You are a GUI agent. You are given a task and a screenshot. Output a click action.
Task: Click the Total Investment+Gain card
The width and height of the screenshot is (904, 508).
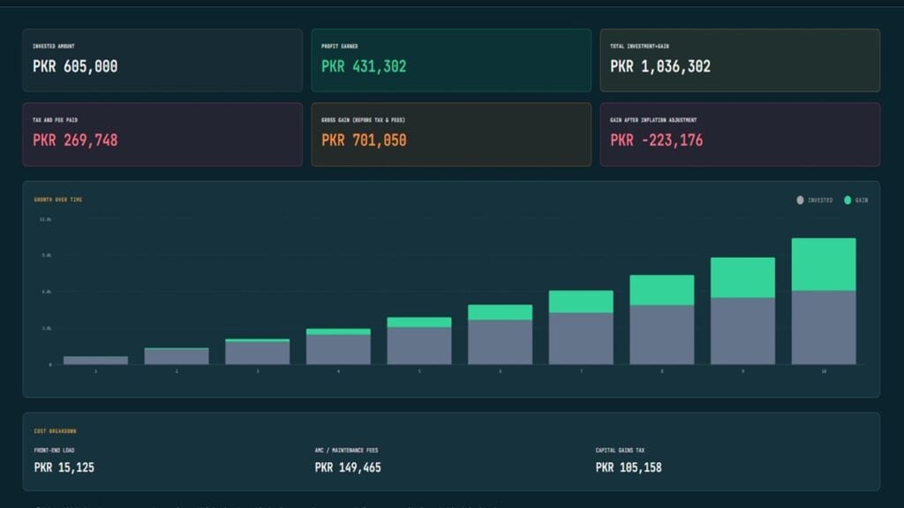[741, 61]
